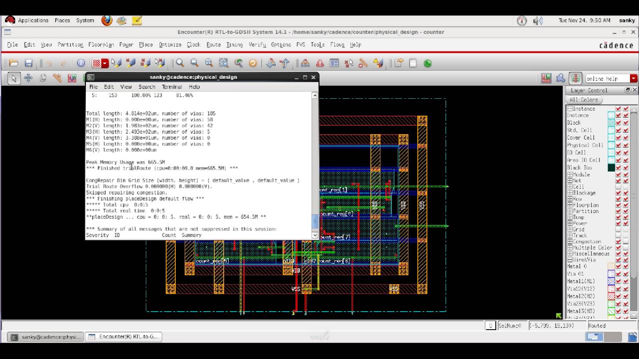
Task: Open the highlight color dropdown arrow
Action: (105, 63)
